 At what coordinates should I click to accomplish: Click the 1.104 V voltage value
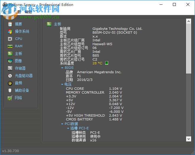point(116,89)
